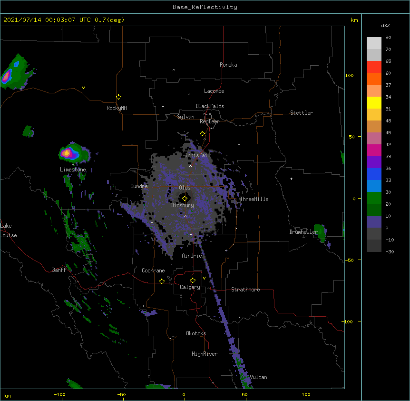Click the Lake Louise label

point(9,231)
